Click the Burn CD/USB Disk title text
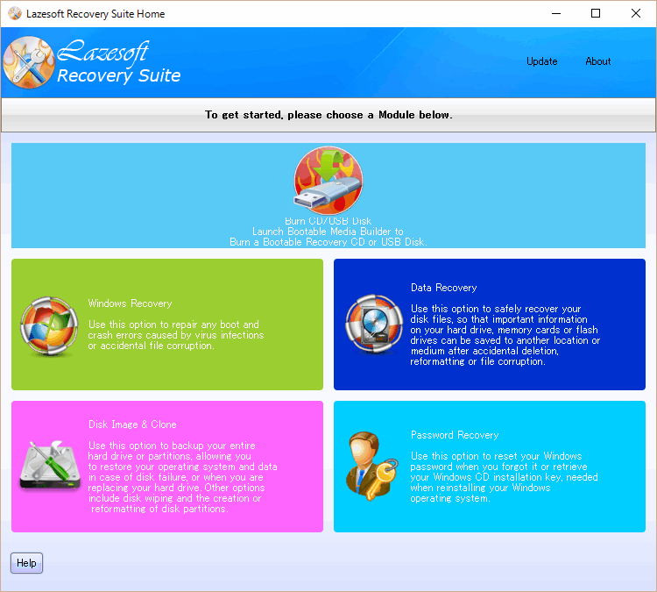 pos(328,221)
